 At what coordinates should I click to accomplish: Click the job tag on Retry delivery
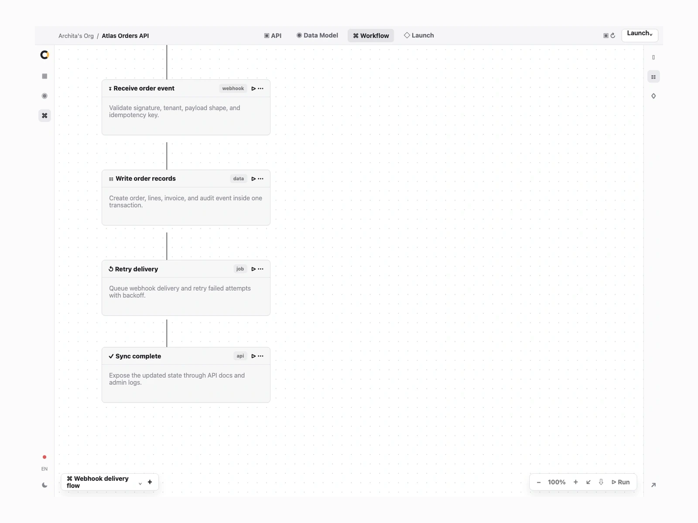click(x=240, y=269)
